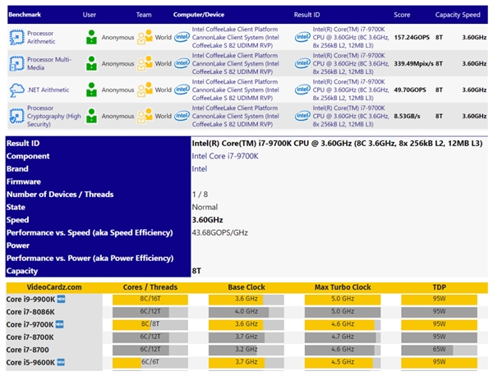Click the Intel logo beside the Processor Multi-Media device name
Screen dimensions: 493x376
[182, 63]
